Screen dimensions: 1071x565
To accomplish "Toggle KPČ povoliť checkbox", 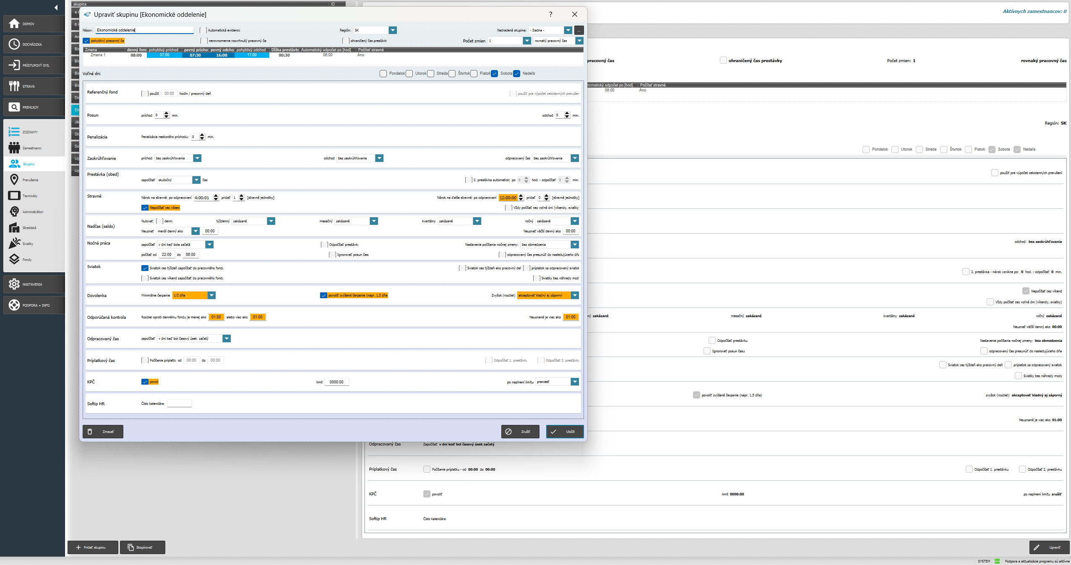I will (145, 382).
